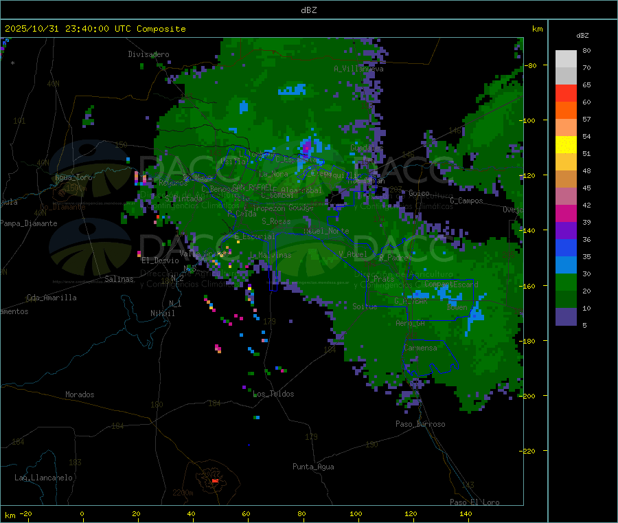Image resolution: width=618 pixels, height=523 pixels.
Task: Click the Morados map label
Action: (80, 394)
